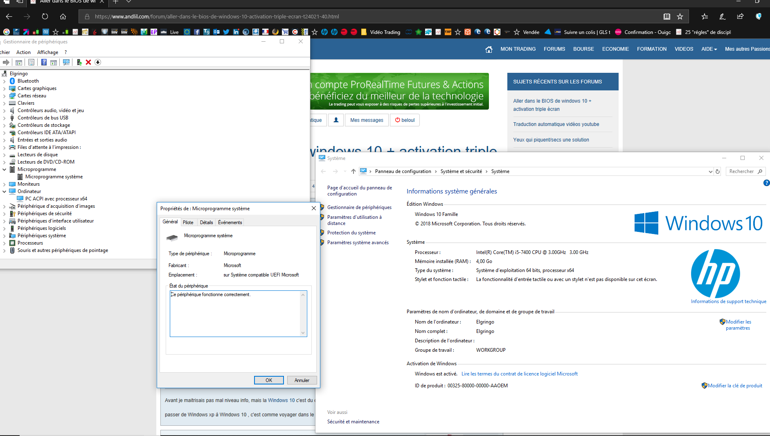
Task: Open the Affichage menu
Action: pos(47,52)
